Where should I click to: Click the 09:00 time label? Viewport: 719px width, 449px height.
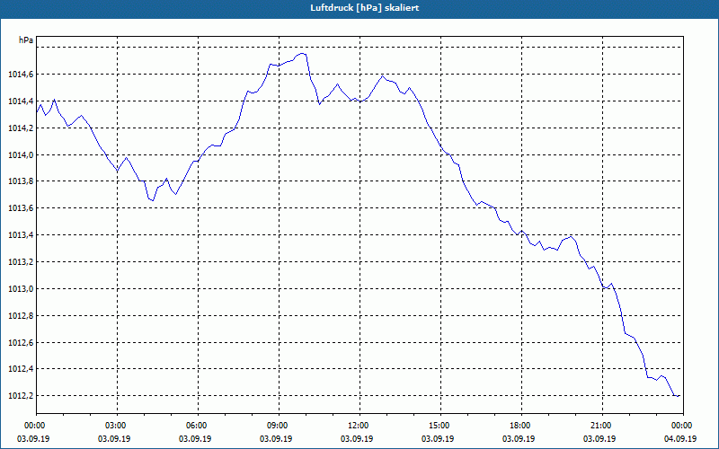(x=279, y=426)
